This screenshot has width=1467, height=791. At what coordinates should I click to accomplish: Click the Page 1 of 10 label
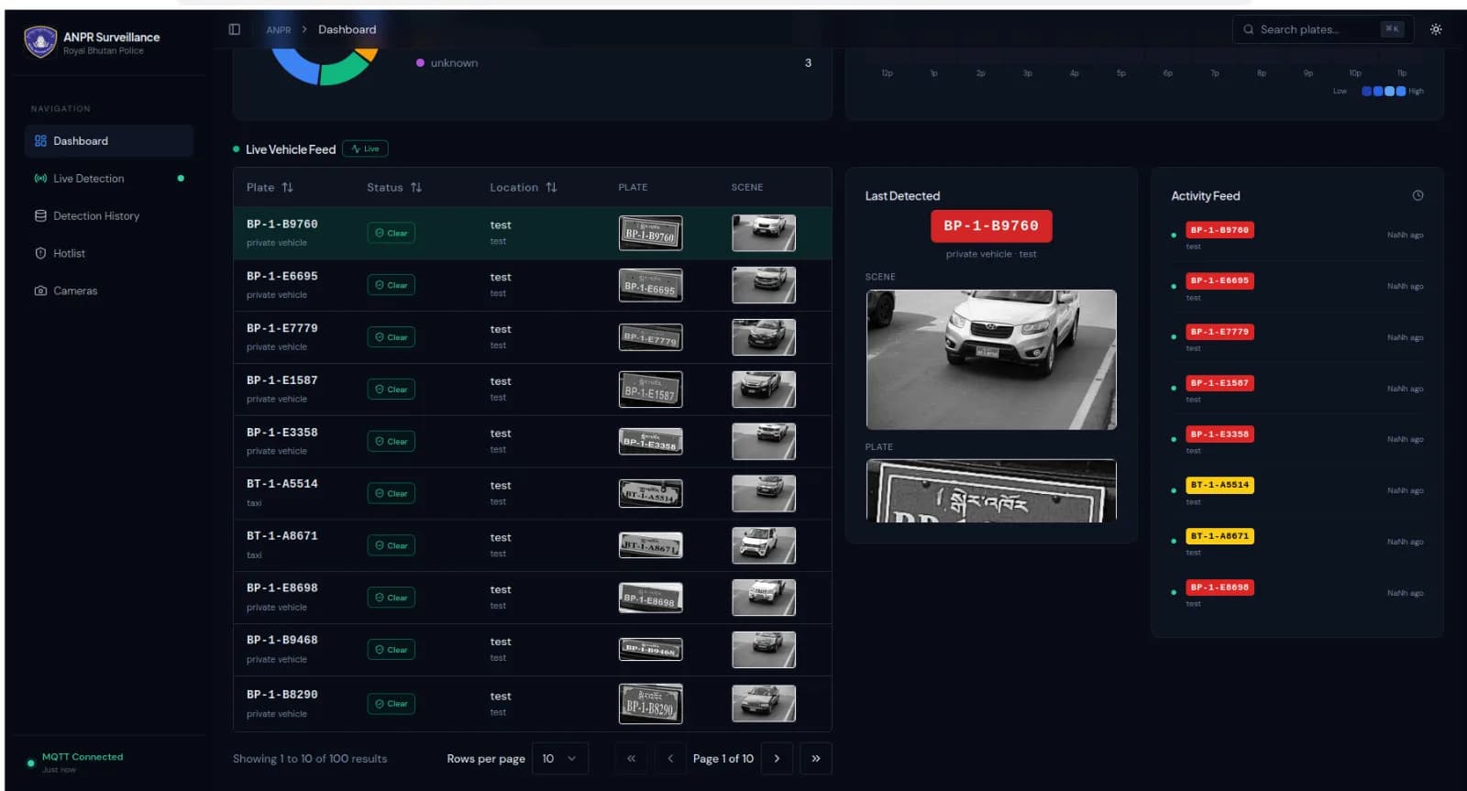click(x=723, y=759)
